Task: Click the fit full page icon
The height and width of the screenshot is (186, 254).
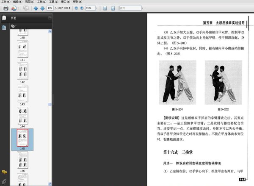Action: [113, 8]
